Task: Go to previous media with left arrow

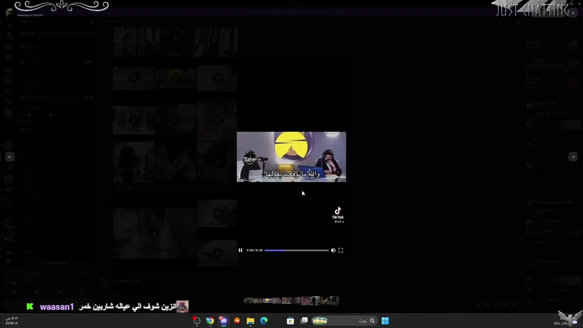Action: [10, 157]
